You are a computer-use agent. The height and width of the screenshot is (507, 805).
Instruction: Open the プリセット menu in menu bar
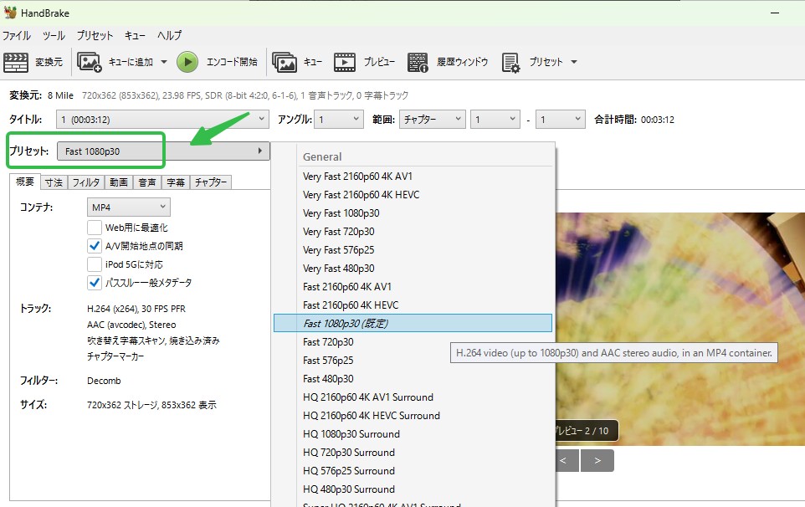point(95,35)
